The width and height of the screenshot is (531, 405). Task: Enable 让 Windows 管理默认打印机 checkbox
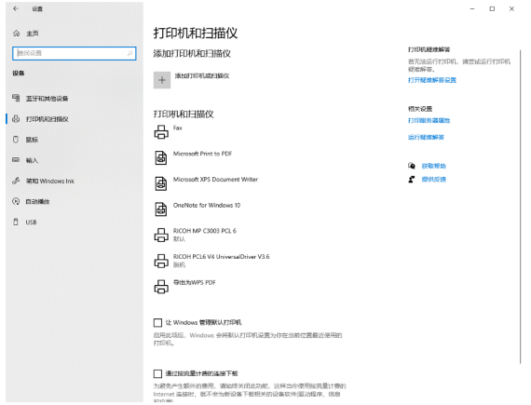(157, 322)
